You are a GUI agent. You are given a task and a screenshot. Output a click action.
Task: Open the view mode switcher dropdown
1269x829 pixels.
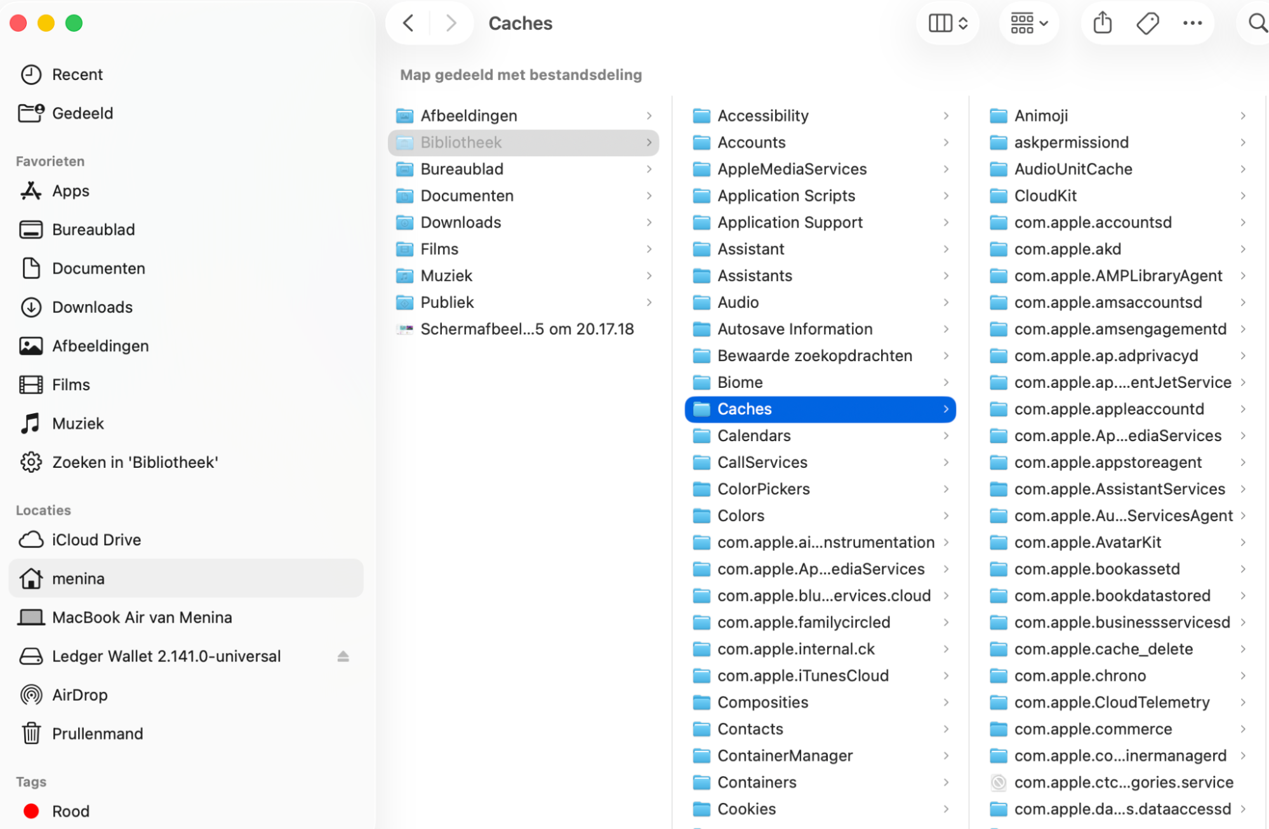(948, 23)
